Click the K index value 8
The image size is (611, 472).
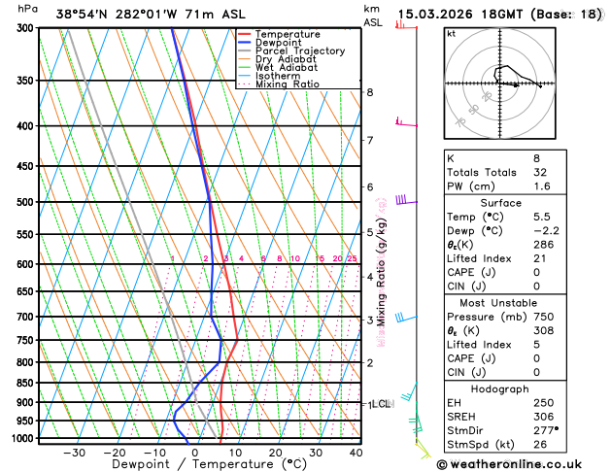(x=536, y=158)
